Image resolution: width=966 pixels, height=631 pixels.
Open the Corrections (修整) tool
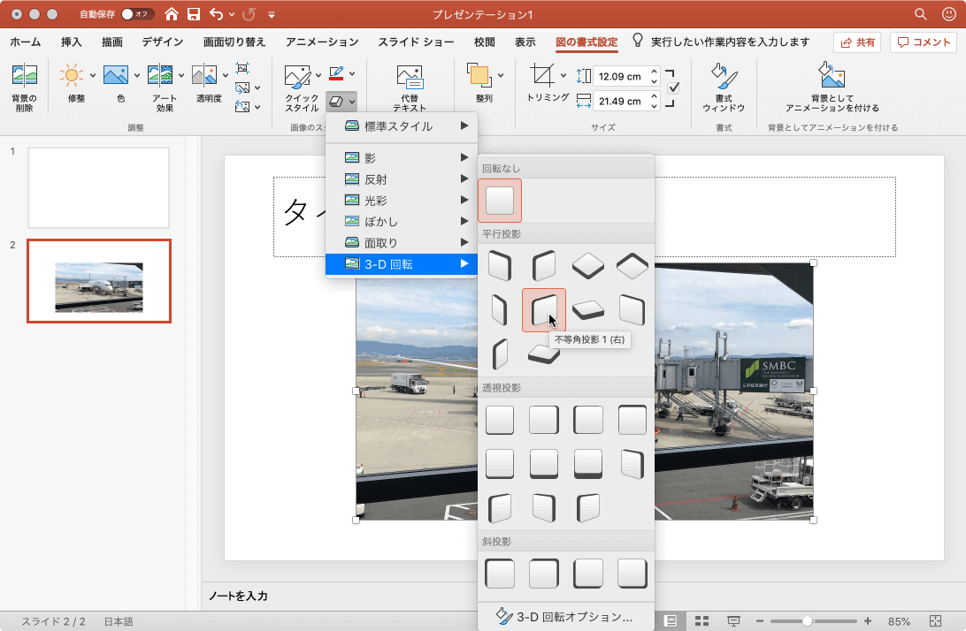click(72, 76)
